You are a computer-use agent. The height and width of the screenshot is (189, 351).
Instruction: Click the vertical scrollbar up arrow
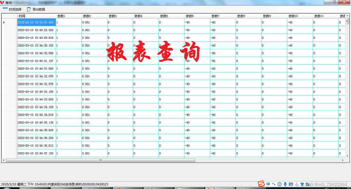click(x=347, y=15)
